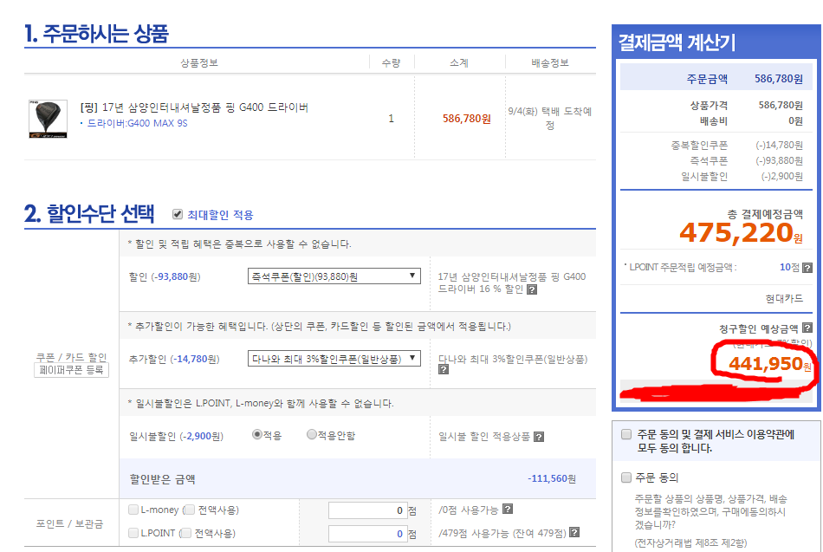The width and height of the screenshot is (823, 552).
Task: Expand the 다나와 최대 3%할인쿠폰 dropdown
Action: pos(334,358)
